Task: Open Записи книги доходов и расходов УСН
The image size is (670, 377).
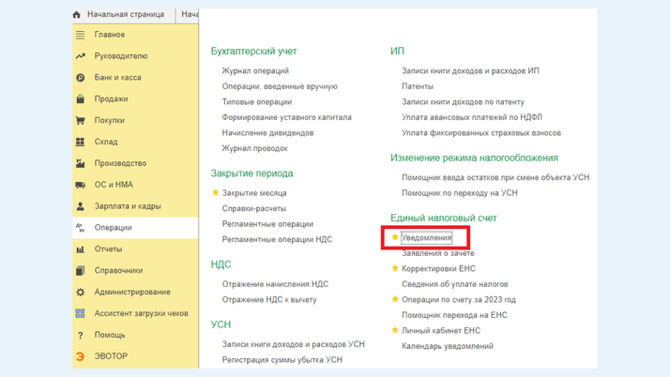Action: (x=293, y=344)
